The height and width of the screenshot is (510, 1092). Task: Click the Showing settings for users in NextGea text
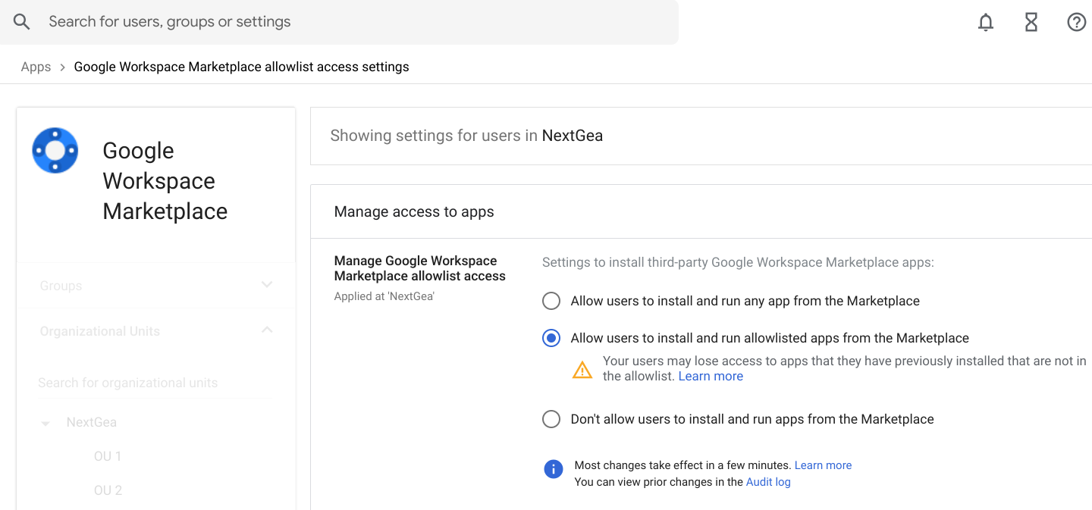(x=466, y=136)
